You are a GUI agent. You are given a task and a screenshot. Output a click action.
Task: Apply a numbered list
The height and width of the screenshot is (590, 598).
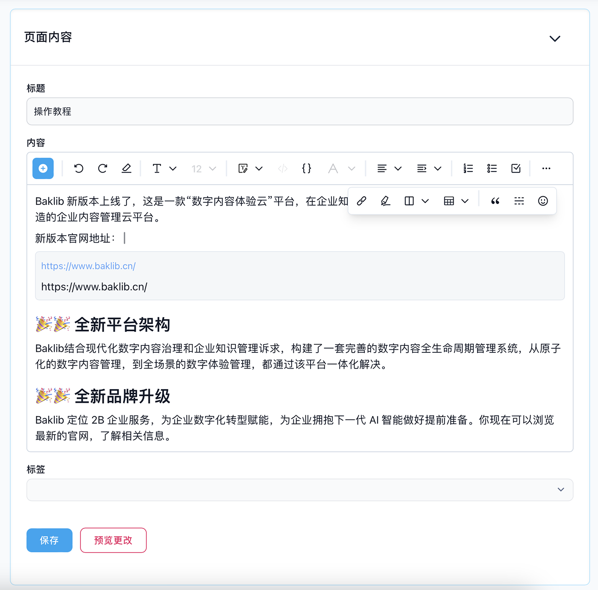click(468, 168)
